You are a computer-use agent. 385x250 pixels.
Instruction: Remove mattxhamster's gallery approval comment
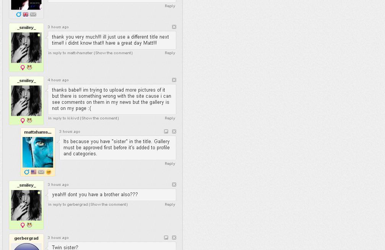pos(174,132)
